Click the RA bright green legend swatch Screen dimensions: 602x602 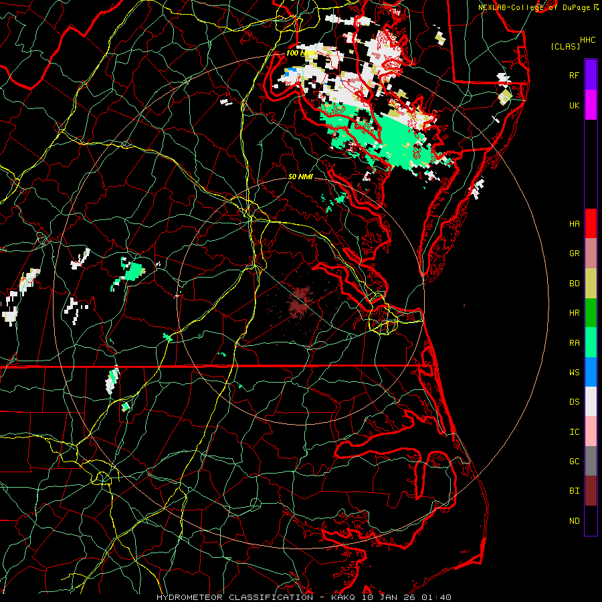(591, 342)
